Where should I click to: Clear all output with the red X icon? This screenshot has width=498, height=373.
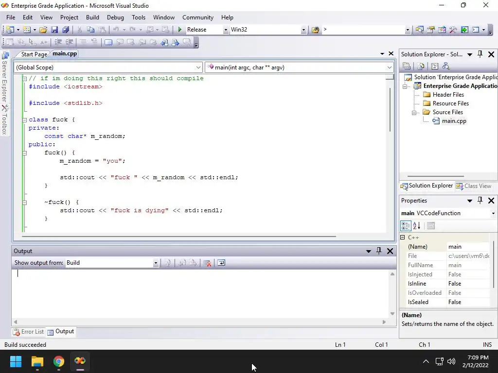coord(207,263)
